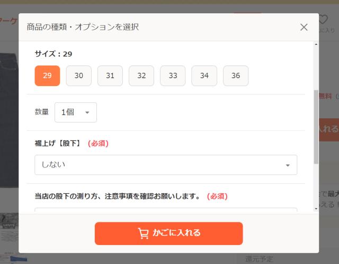Click the scrollbar up arrow
The image size is (339, 264).
pos(316,45)
